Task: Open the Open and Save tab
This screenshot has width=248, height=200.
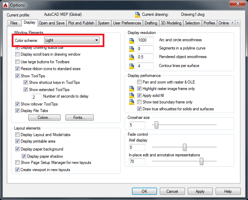Action: coord(52,23)
